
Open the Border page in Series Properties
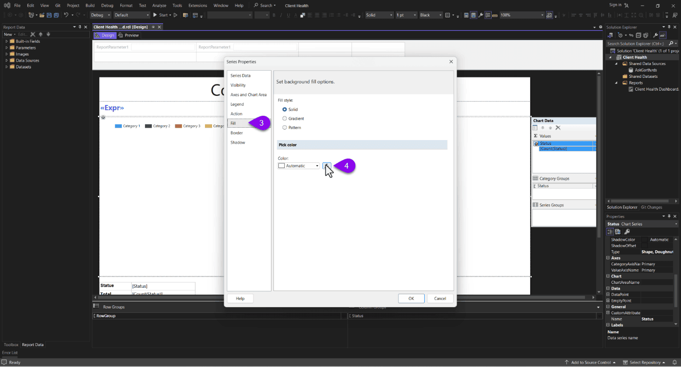point(237,133)
